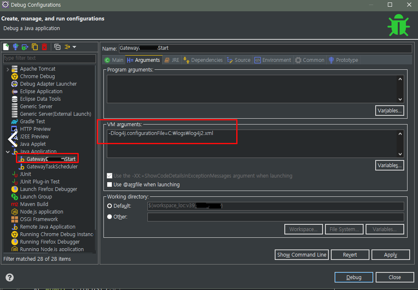Delete the selected launch configuration

[x=44, y=47]
